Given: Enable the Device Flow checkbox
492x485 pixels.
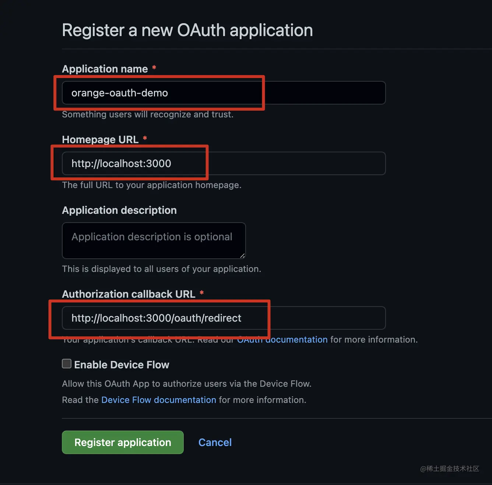Looking at the screenshot, I should [66, 364].
